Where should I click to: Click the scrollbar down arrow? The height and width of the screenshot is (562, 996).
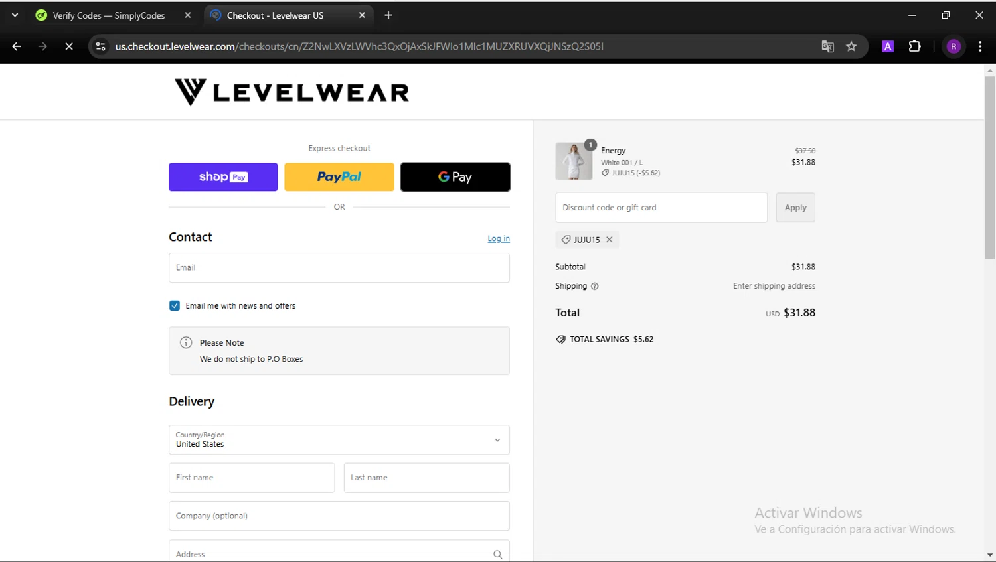(990, 555)
